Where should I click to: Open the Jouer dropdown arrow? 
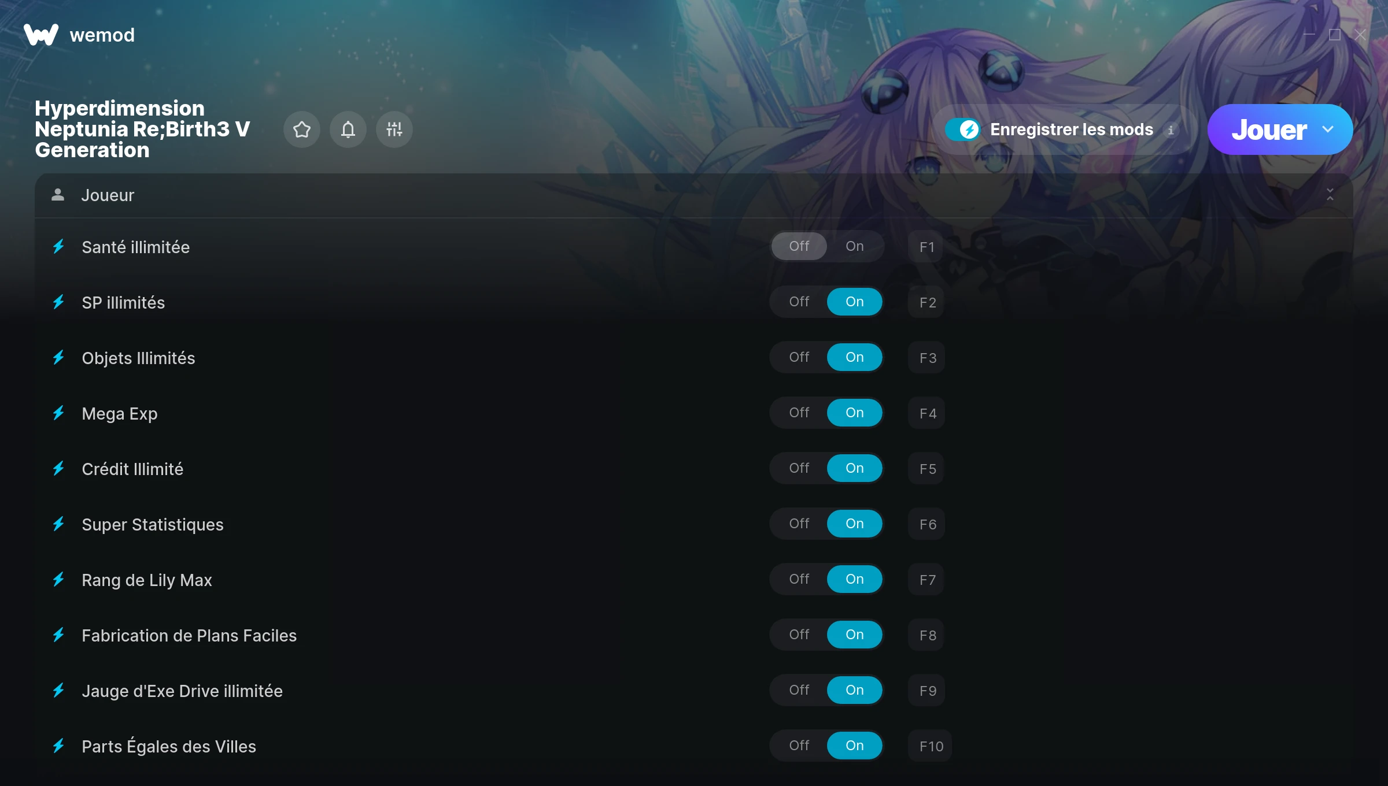point(1328,129)
